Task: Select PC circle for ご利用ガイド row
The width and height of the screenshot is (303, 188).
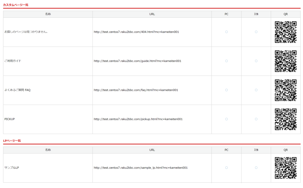Action: pyautogui.click(x=226, y=61)
